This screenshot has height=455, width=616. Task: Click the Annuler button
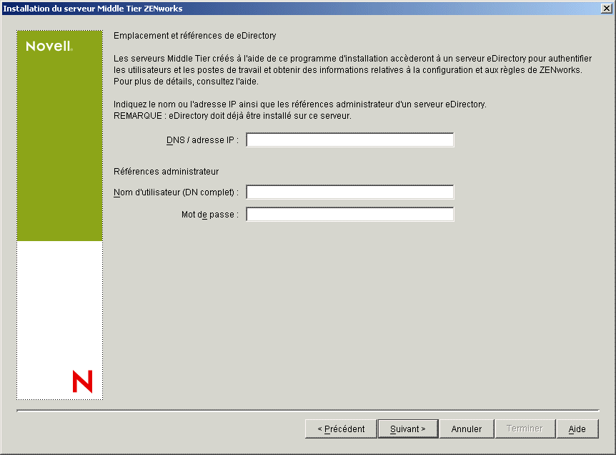pyautogui.click(x=466, y=429)
